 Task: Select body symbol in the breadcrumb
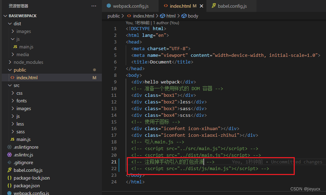pyautogui.click(x=193, y=16)
